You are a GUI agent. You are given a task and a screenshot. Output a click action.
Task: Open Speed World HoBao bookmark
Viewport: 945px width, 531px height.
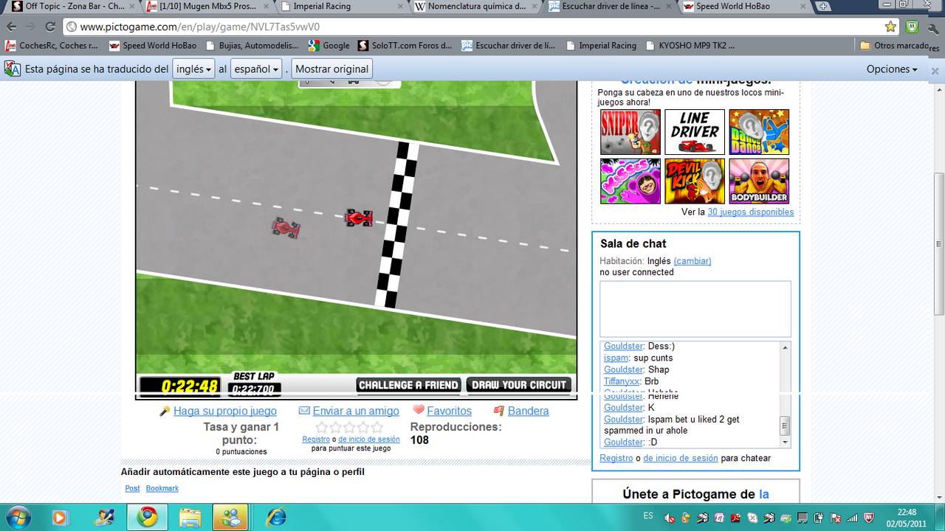153,45
